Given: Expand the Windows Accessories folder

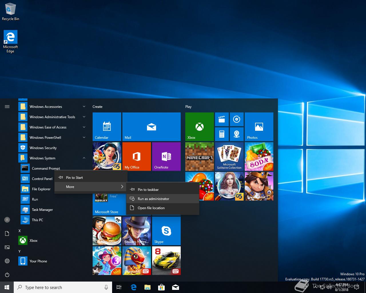Looking at the screenshot, I should (53, 107).
